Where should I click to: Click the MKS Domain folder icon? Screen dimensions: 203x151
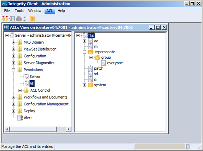[20, 42]
